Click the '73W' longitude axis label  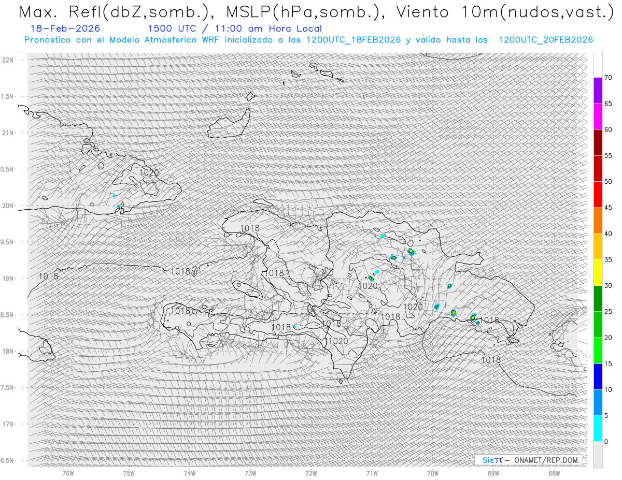(x=250, y=473)
